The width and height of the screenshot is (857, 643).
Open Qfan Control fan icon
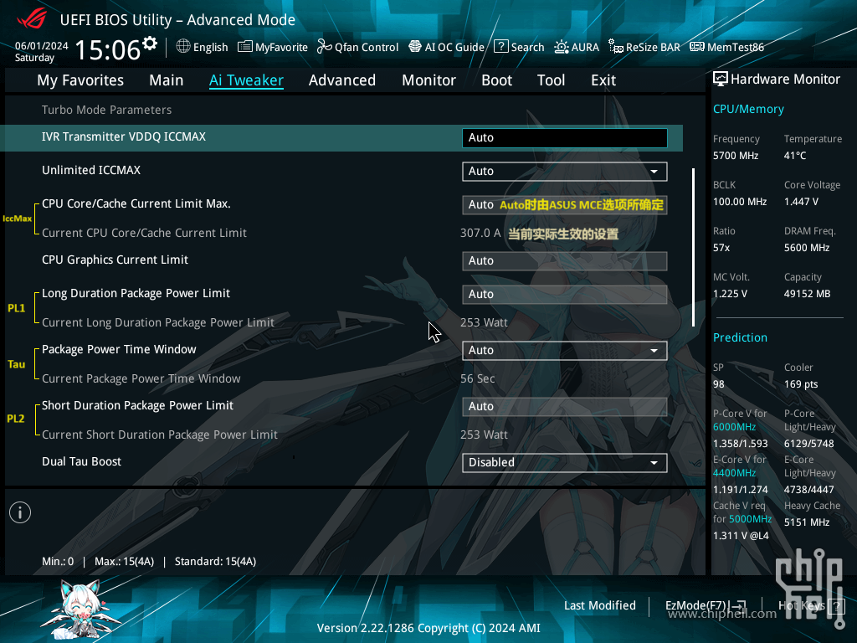pos(325,47)
